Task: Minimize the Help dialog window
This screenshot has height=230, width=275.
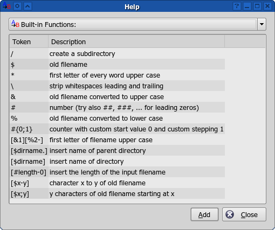Action: pos(247,6)
